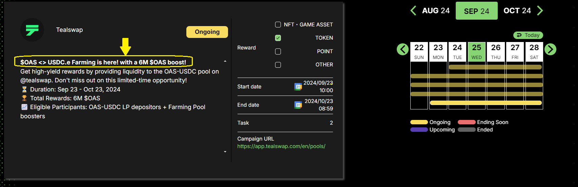The image size is (578, 187).
Task: Tick the OTHER reward checkbox
Action: coord(278,65)
